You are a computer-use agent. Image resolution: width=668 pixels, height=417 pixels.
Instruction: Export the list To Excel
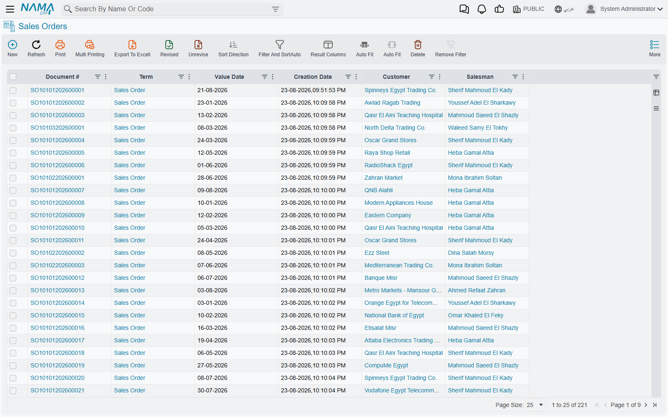click(132, 48)
